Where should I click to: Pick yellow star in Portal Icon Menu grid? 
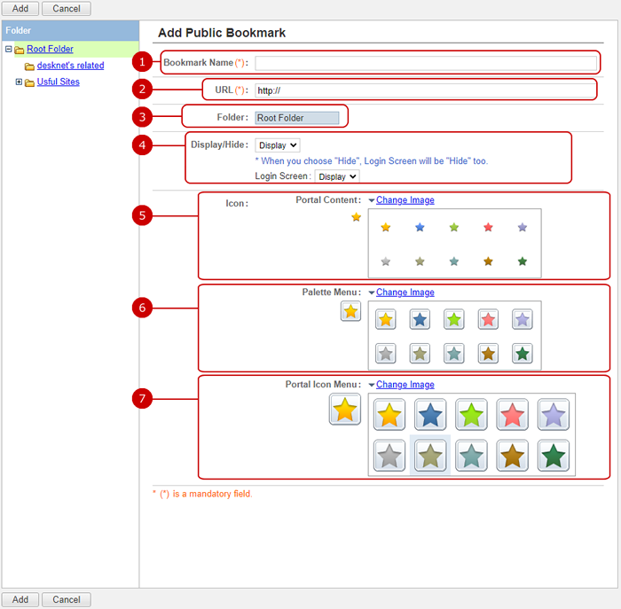pos(389,415)
